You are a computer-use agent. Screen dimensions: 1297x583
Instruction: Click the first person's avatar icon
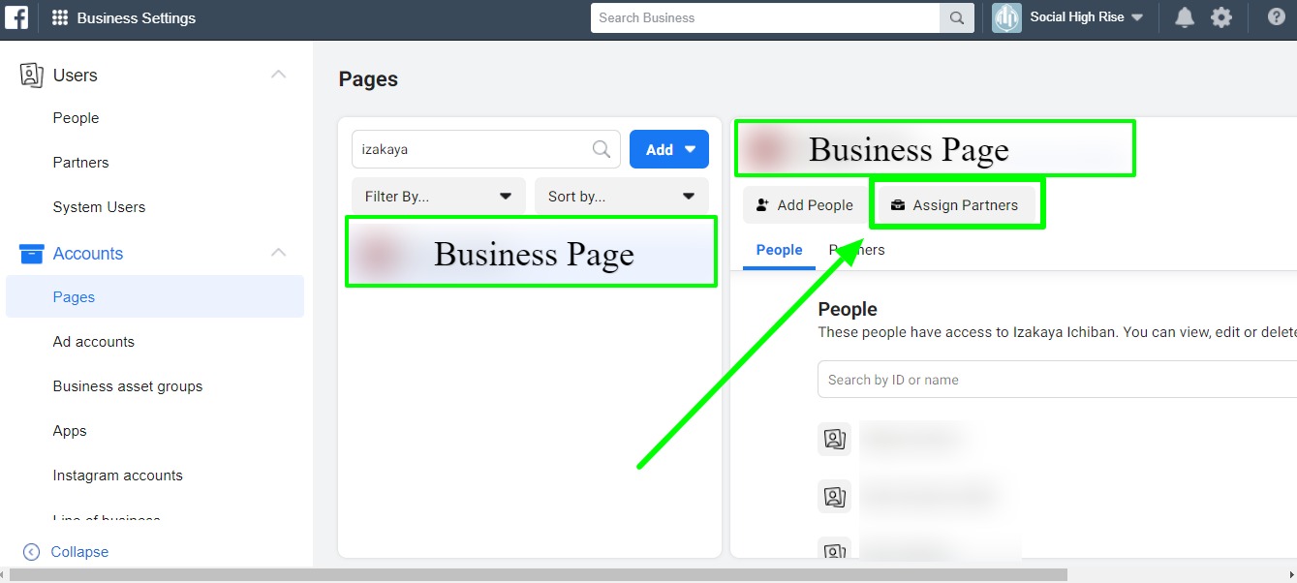pyautogui.click(x=834, y=440)
